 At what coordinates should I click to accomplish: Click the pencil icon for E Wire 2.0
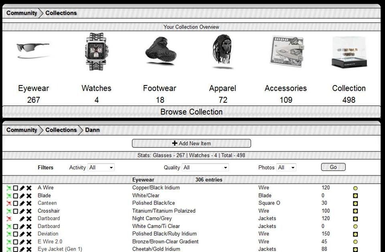pyautogui.click(x=22, y=242)
